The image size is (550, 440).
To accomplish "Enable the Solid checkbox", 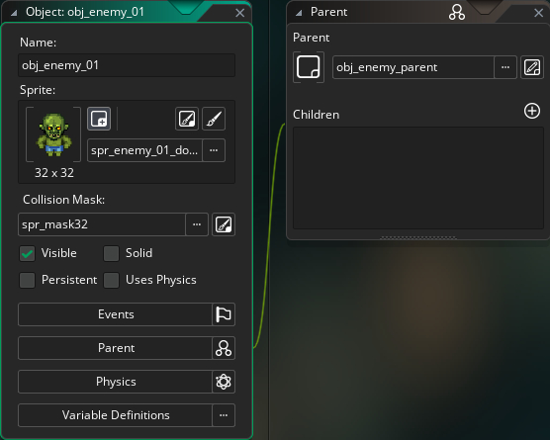I will coord(111,253).
